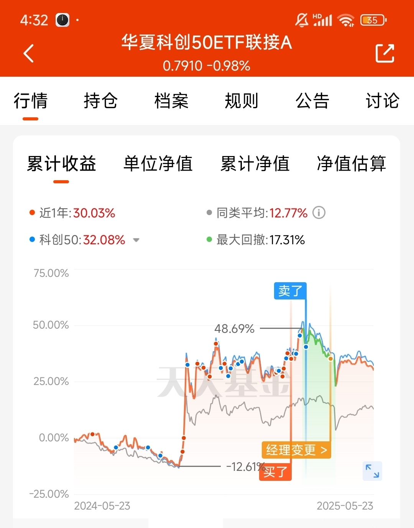The image size is (414, 528).
Task: Tap the muted notification bell icon
Action: coord(302,20)
